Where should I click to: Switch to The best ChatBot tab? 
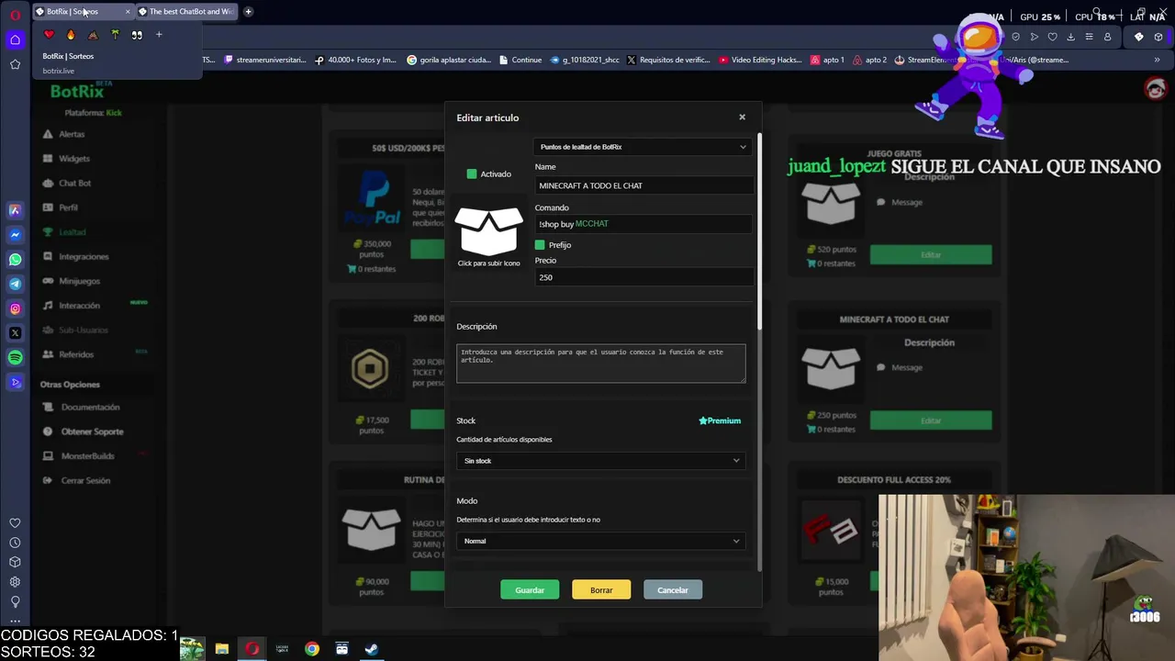[187, 12]
